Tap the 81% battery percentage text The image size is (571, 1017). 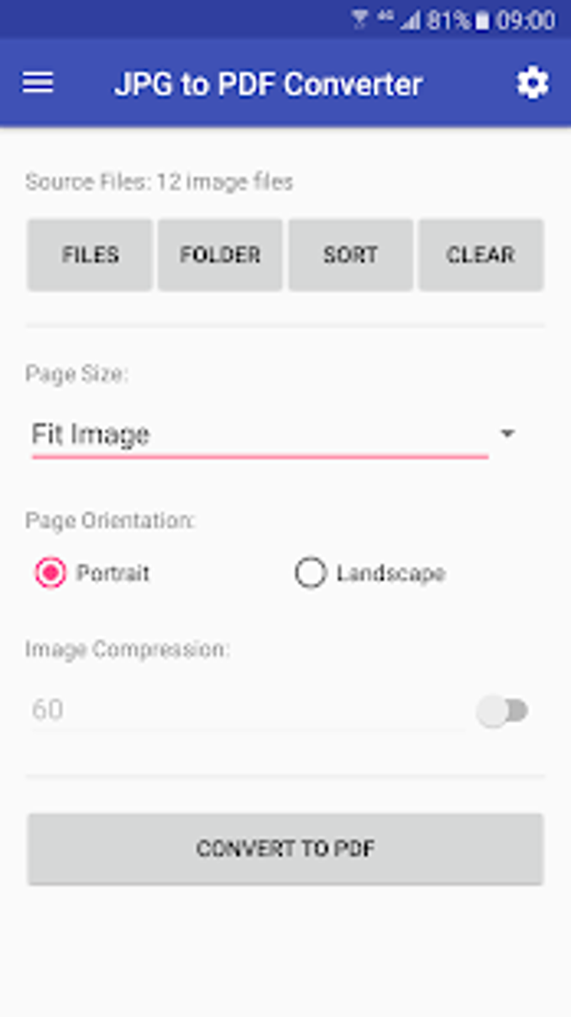pyautogui.click(x=448, y=20)
